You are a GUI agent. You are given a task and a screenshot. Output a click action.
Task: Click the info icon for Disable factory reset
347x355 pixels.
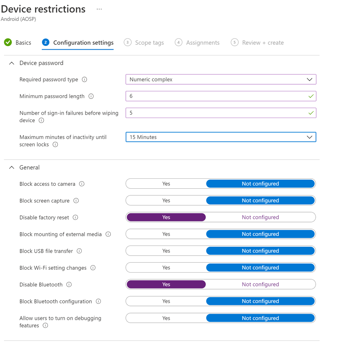tap(75, 217)
